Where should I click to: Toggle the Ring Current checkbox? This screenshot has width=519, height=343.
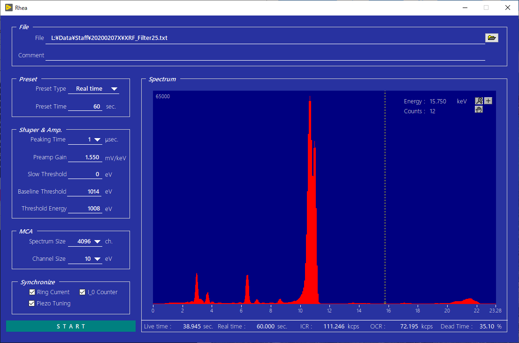click(32, 292)
